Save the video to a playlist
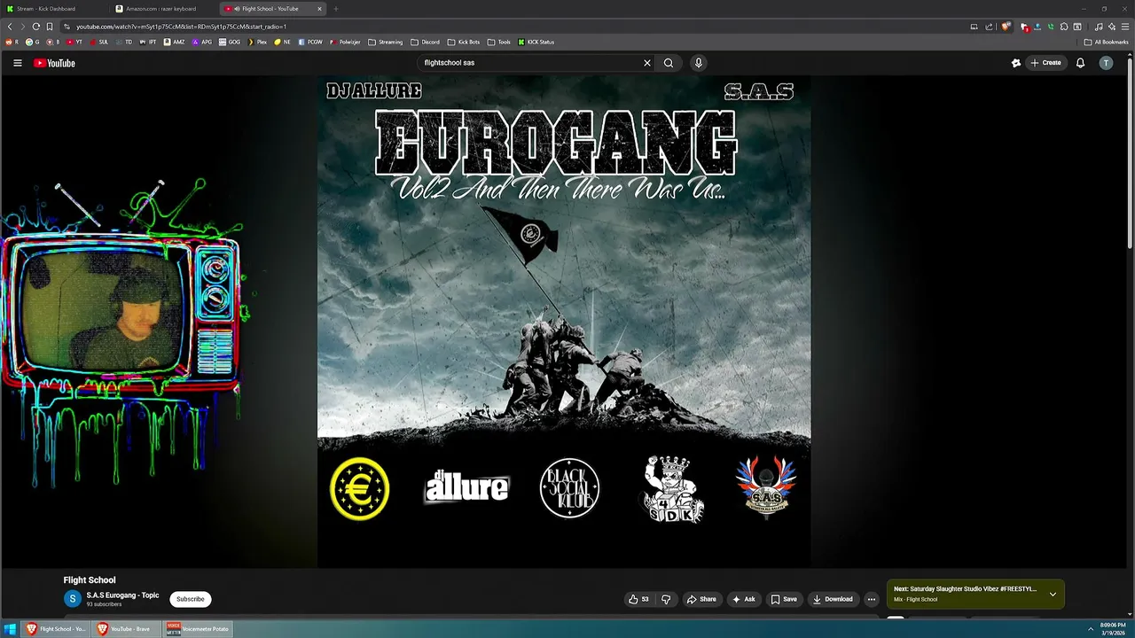 [x=784, y=599]
